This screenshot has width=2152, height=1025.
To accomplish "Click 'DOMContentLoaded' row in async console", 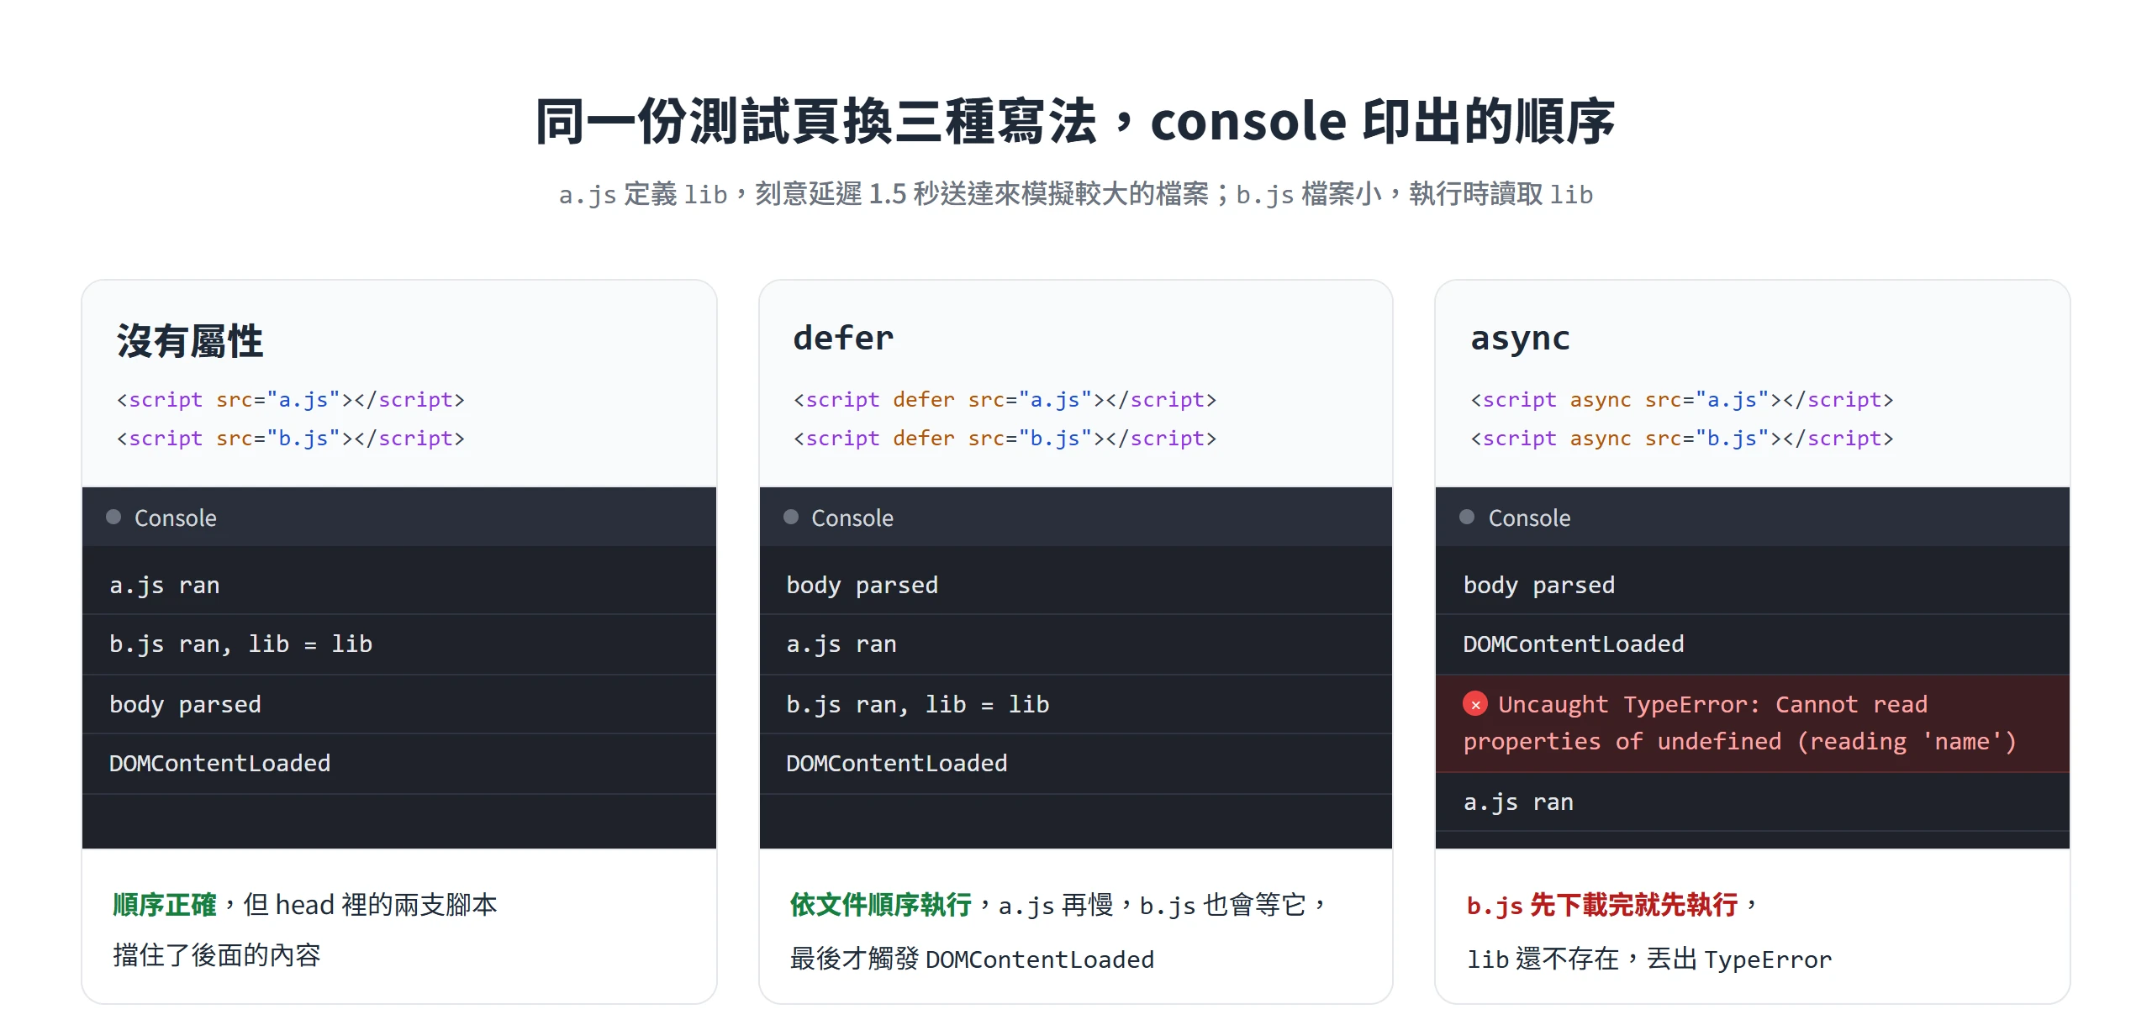I will click(x=1753, y=644).
